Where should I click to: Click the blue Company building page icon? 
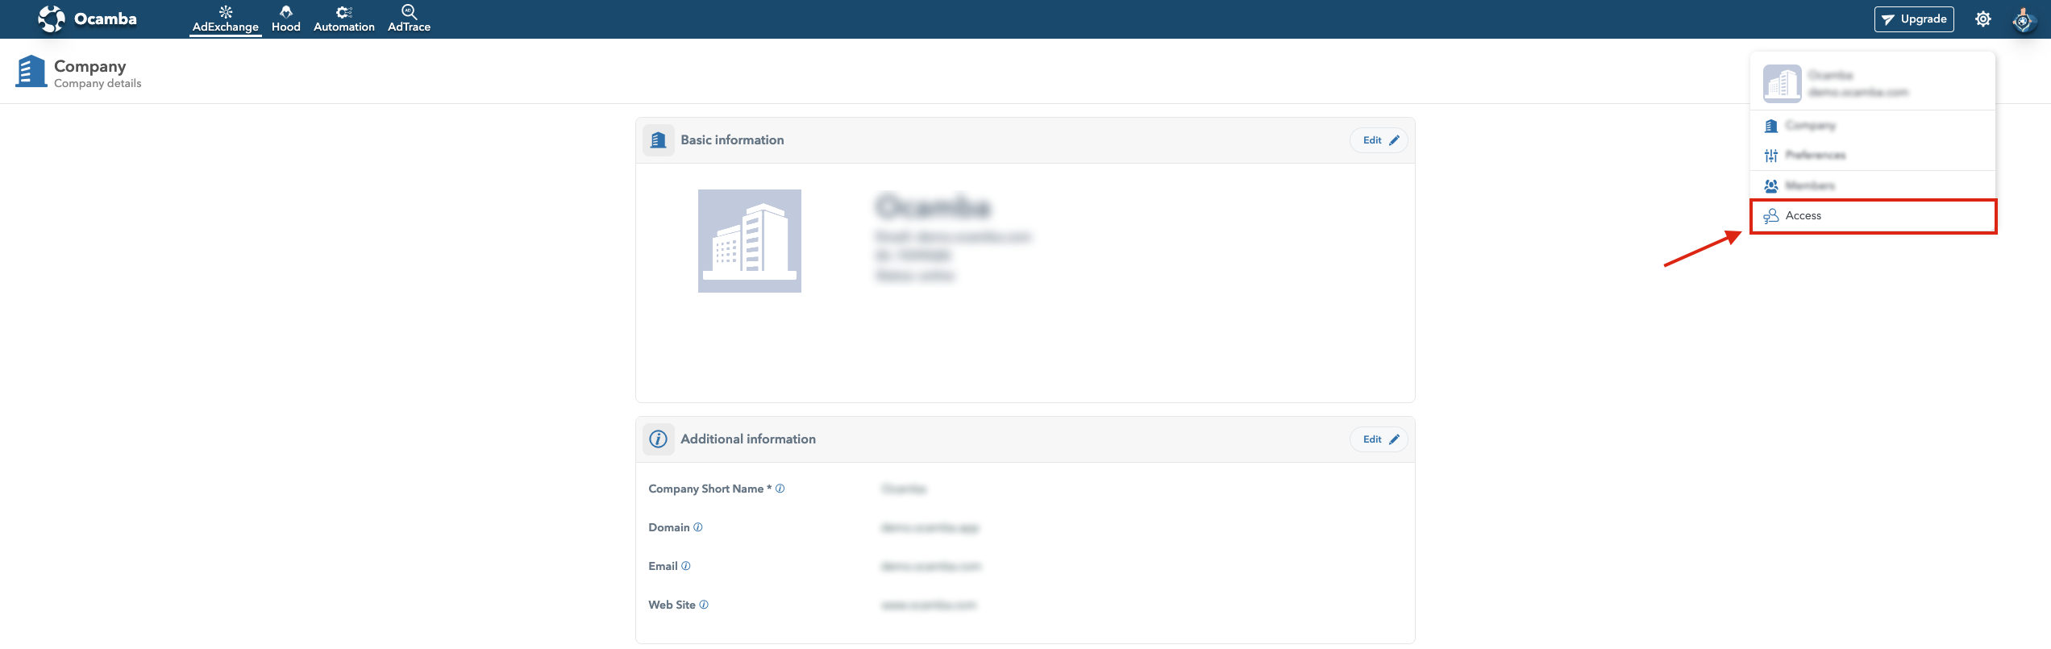[31, 72]
